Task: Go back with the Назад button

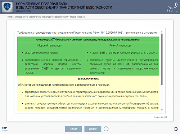Action: point(73,129)
